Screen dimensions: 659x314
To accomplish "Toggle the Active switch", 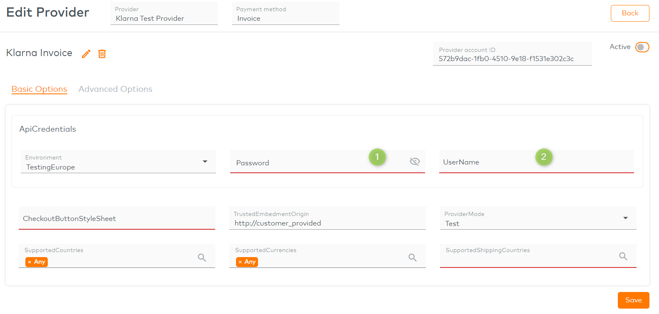I will [x=642, y=47].
